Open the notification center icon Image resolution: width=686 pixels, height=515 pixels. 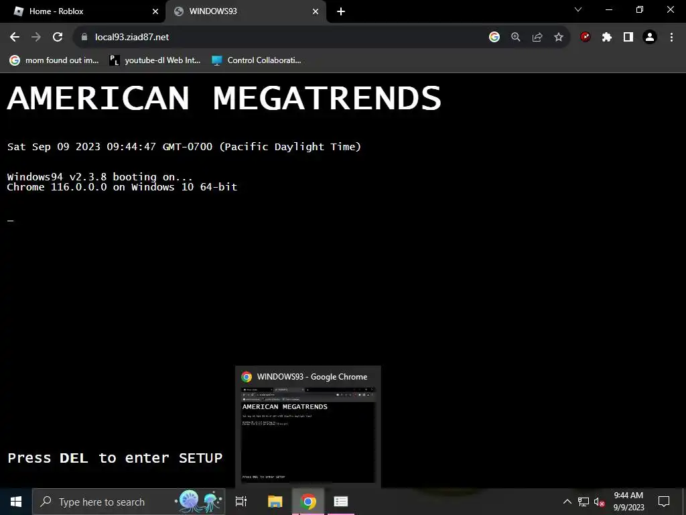pyautogui.click(x=664, y=502)
